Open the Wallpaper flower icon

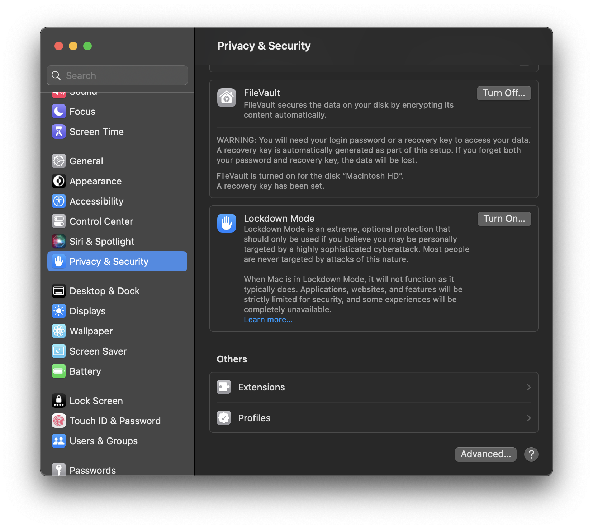59,331
